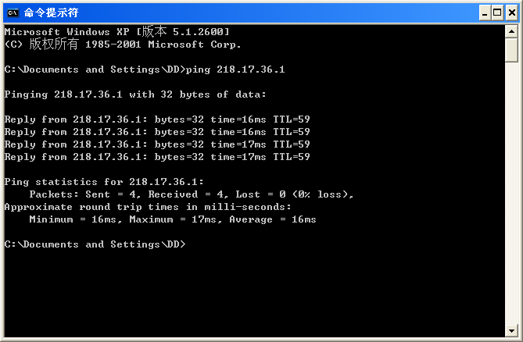Click the bottom C:\Documents and Settings\DD> prompt
This screenshot has width=523, height=342.
point(95,244)
